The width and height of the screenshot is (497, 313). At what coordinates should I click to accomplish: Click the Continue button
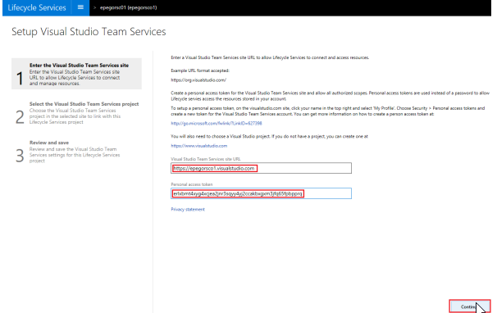pos(470,306)
